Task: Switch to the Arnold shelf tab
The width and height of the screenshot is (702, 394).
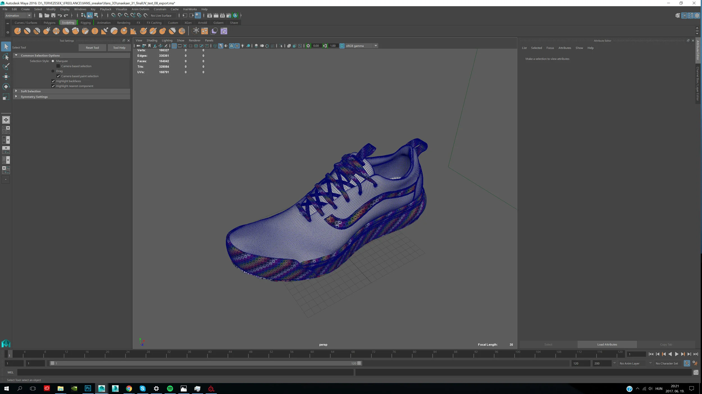Action: 202,23
